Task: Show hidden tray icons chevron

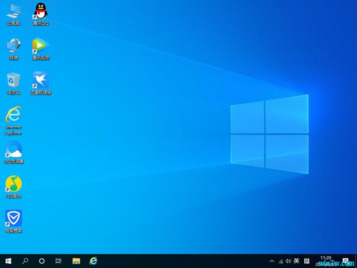Action: pyautogui.click(x=272, y=261)
